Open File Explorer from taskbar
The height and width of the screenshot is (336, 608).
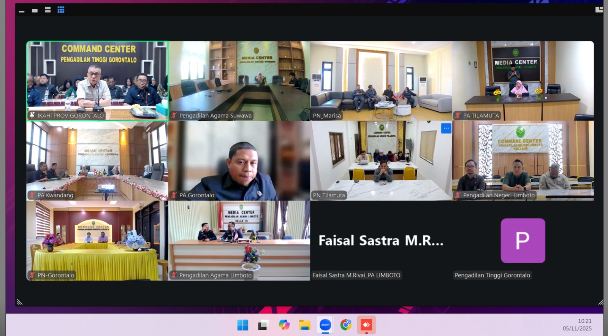point(304,325)
